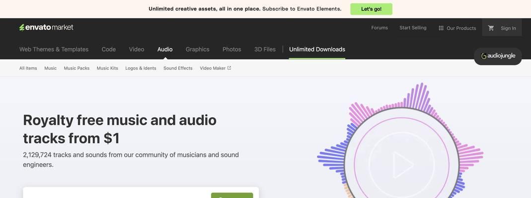
Task: Click the Royalty free music heading
Action: click(120, 129)
